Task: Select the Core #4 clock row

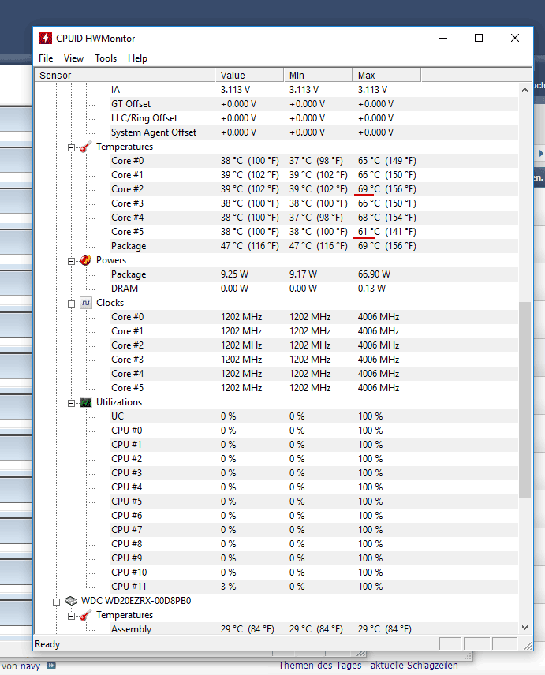Action: (x=314, y=374)
